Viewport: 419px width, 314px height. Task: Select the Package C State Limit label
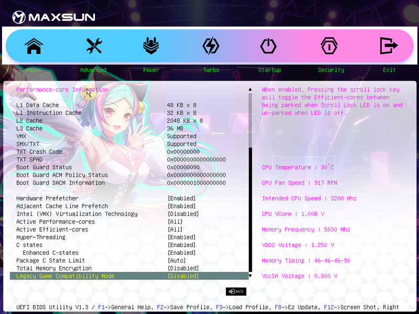click(x=50, y=261)
